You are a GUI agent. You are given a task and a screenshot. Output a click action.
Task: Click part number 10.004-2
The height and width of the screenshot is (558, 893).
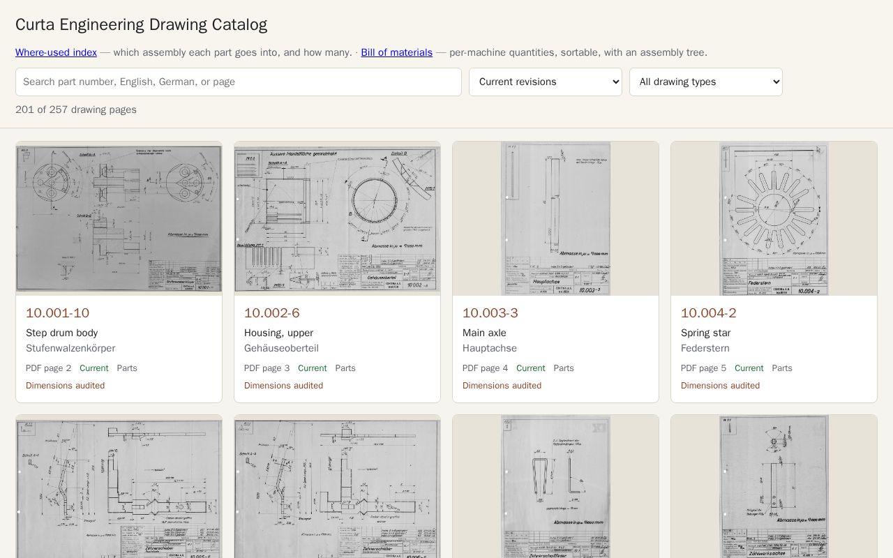point(708,313)
